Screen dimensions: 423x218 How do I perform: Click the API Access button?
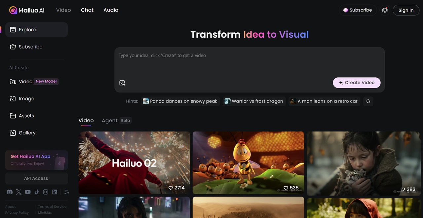pyautogui.click(x=37, y=178)
